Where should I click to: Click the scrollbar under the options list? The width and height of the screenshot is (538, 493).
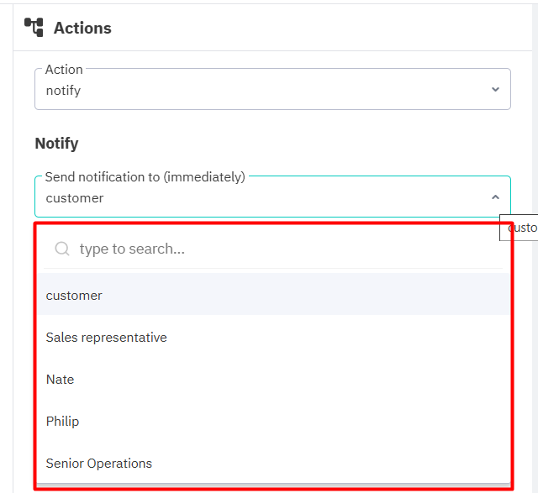click(272, 486)
